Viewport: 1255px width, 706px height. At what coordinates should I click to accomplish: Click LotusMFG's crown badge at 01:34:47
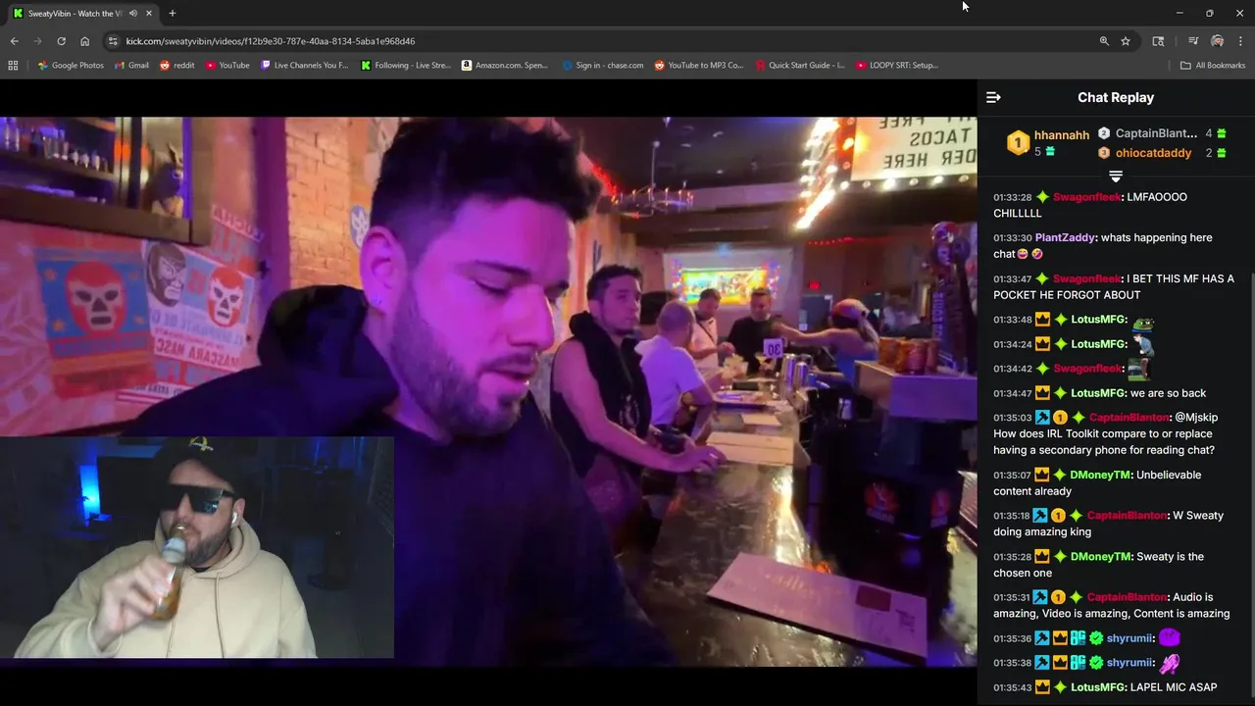coord(1042,393)
